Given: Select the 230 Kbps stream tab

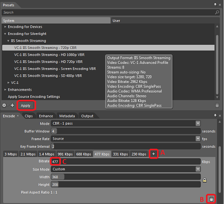Looking at the screenshot, I should (x=139, y=154).
